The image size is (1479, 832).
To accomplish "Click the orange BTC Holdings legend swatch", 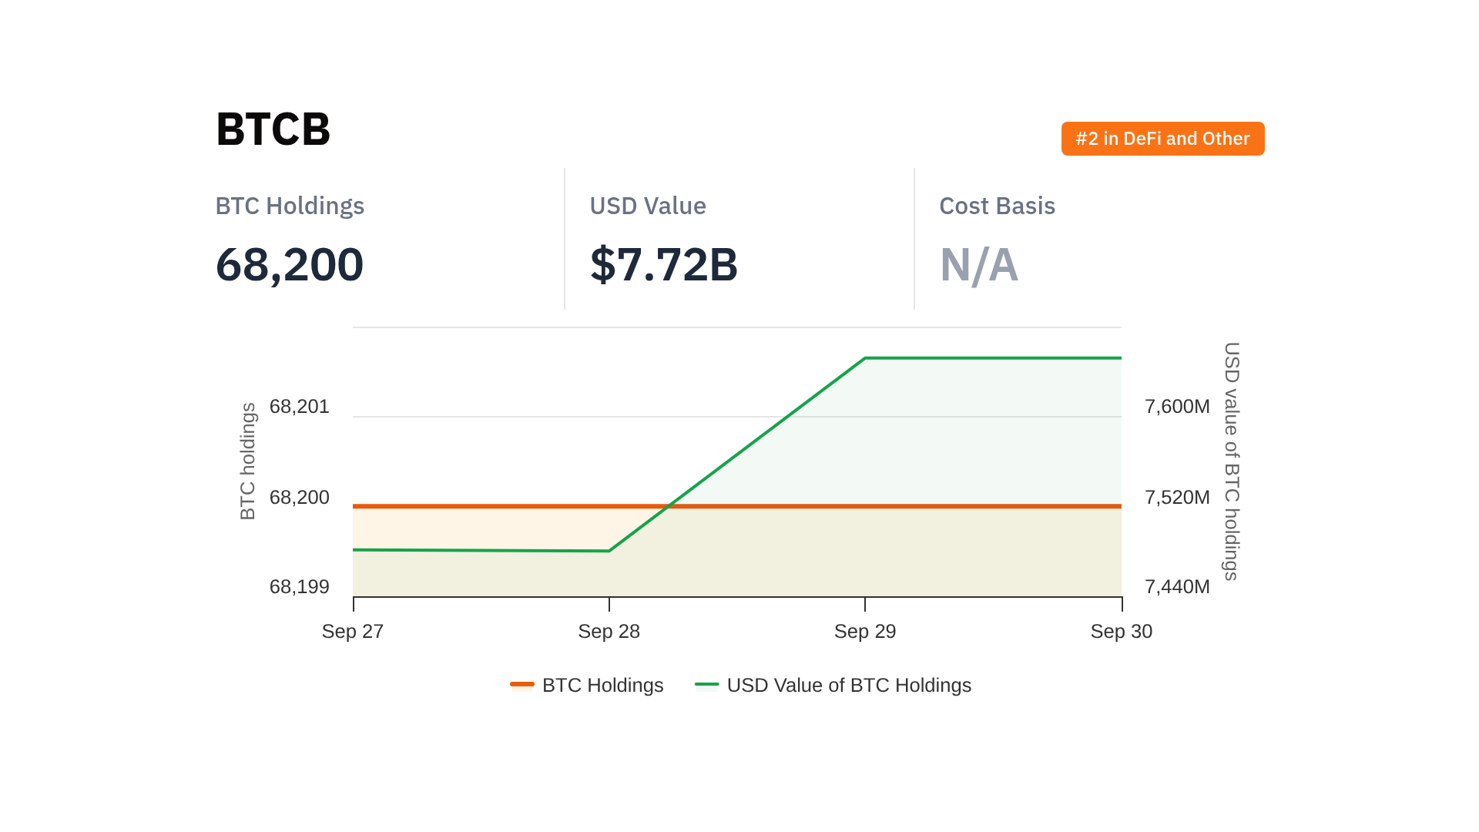I will 522,684.
